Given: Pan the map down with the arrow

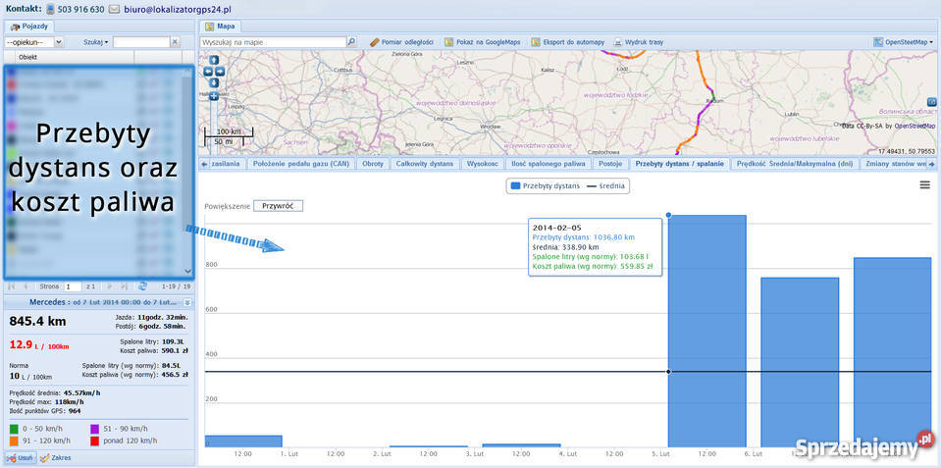Looking at the screenshot, I should tap(214, 81).
